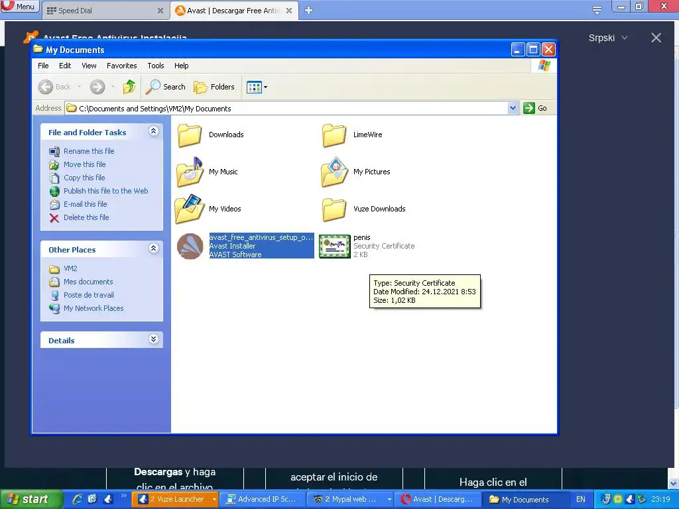Image resolution: width=679 pixels, height=509 pixels.
Task: Open the Back history dropdown arrow
Action: 80,87
